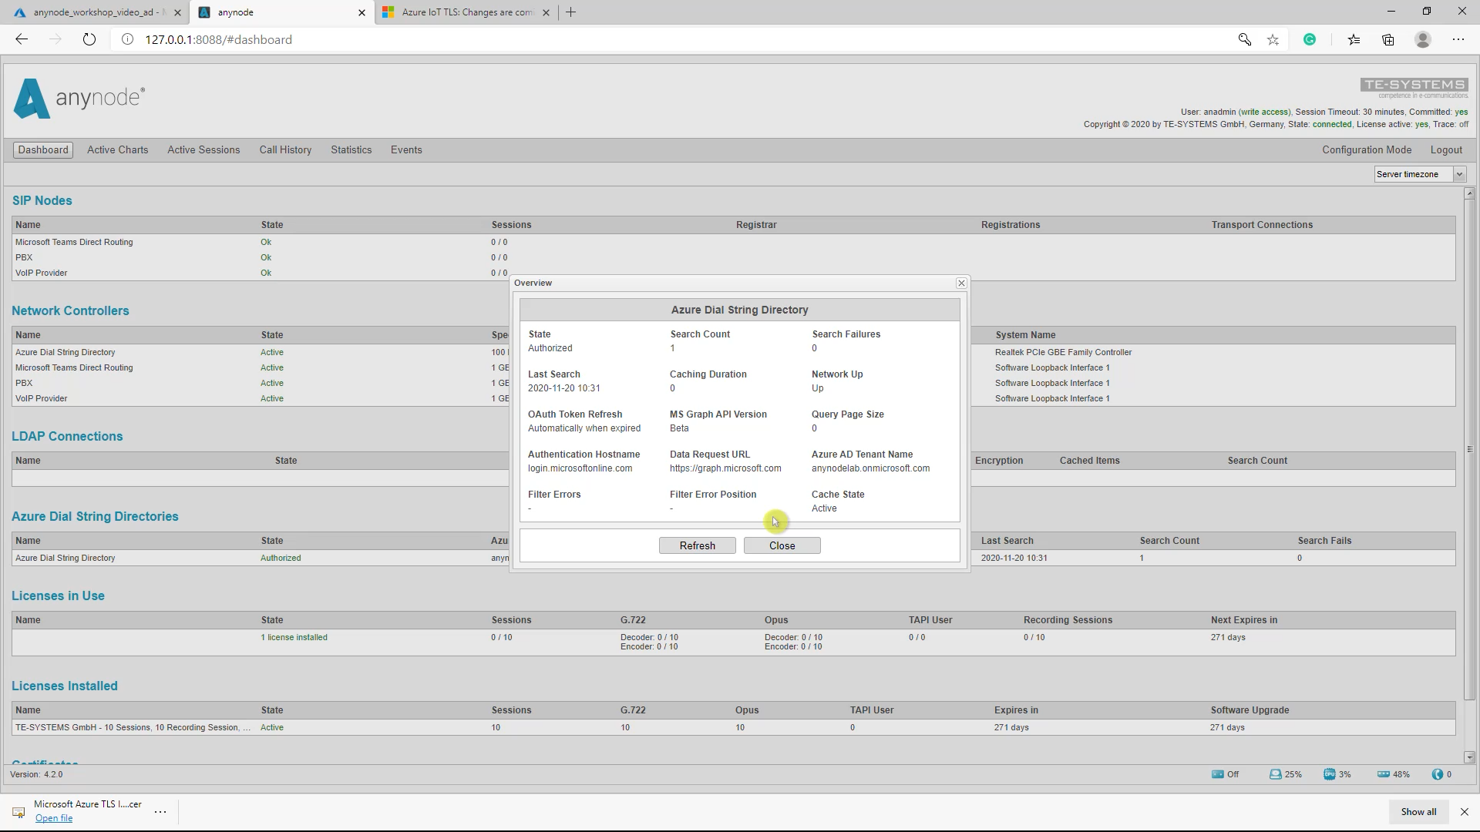Open the browser zoom/search magnifier icon

pos(1244,39)
